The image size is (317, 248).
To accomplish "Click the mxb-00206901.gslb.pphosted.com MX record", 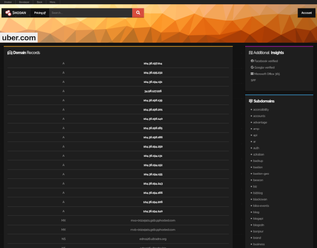I will coord(153,230).
